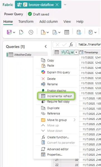The image size is (101, 167).
Task: Switch to the Transform tab
Action: [26, 21]
